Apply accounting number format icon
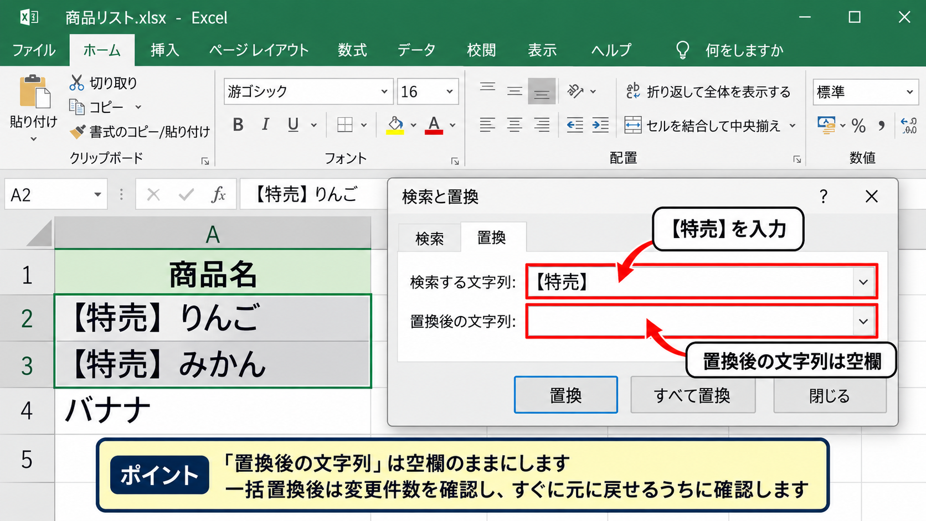This screenshot has height=521, width=926. point(826,126)
